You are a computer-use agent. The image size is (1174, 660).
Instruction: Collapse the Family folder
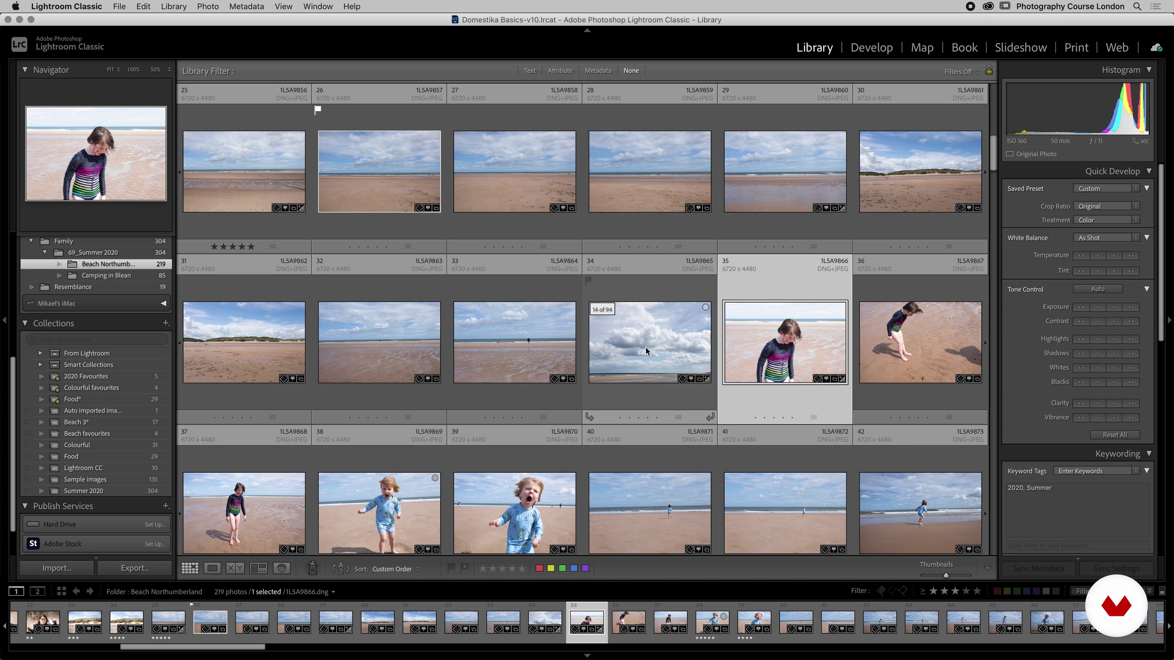[31, 240]
